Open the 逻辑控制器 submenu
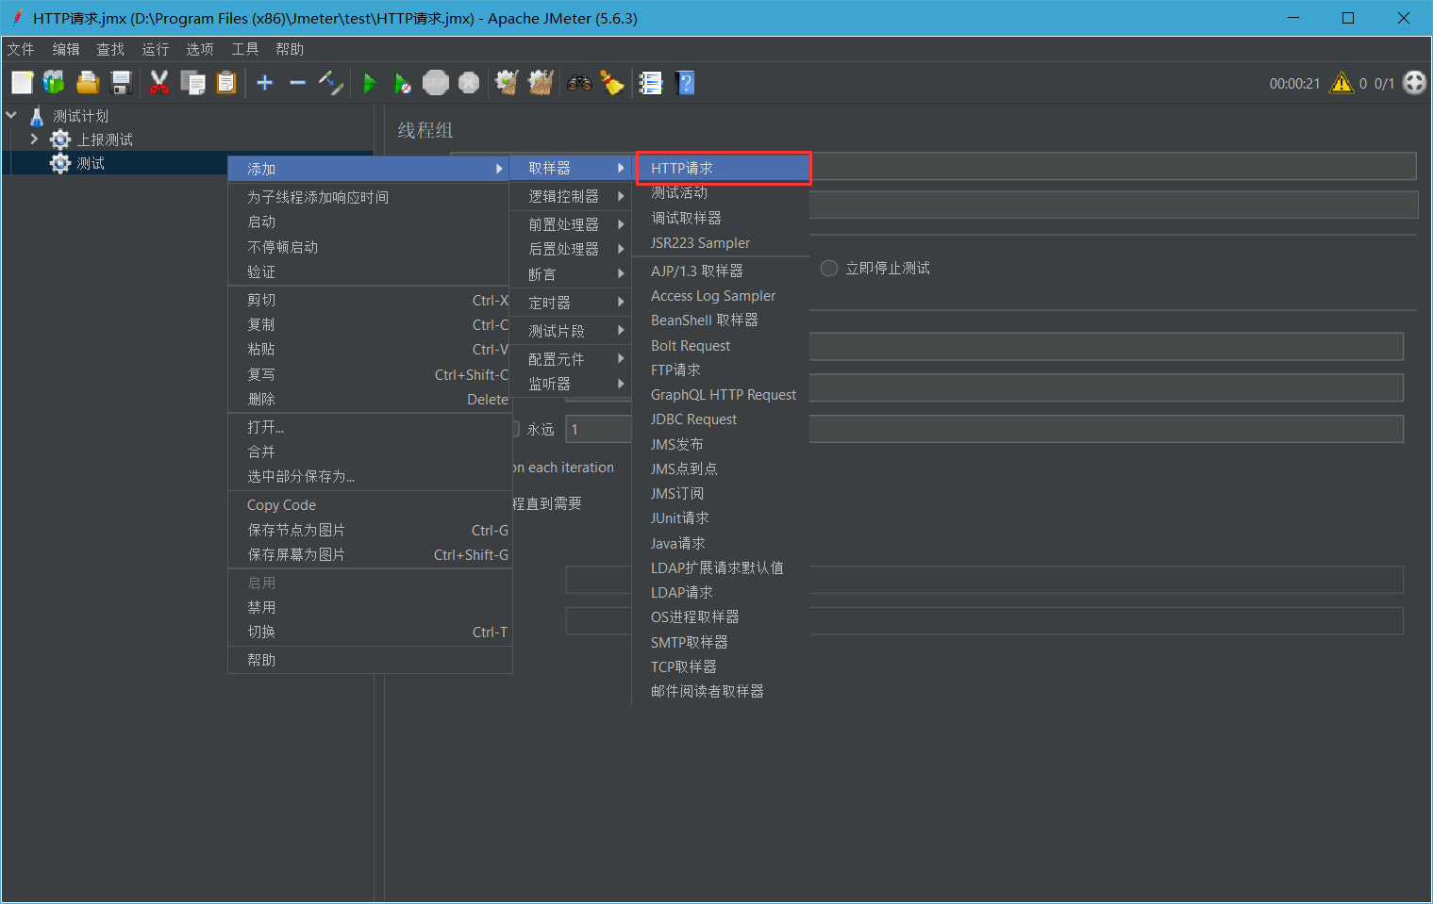This screenshot has width=1433, height=904. 570,196
